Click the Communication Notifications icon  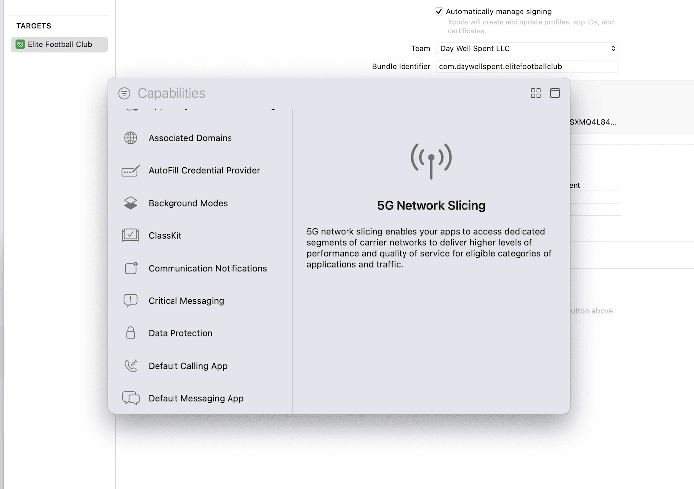tap(131, 268)
